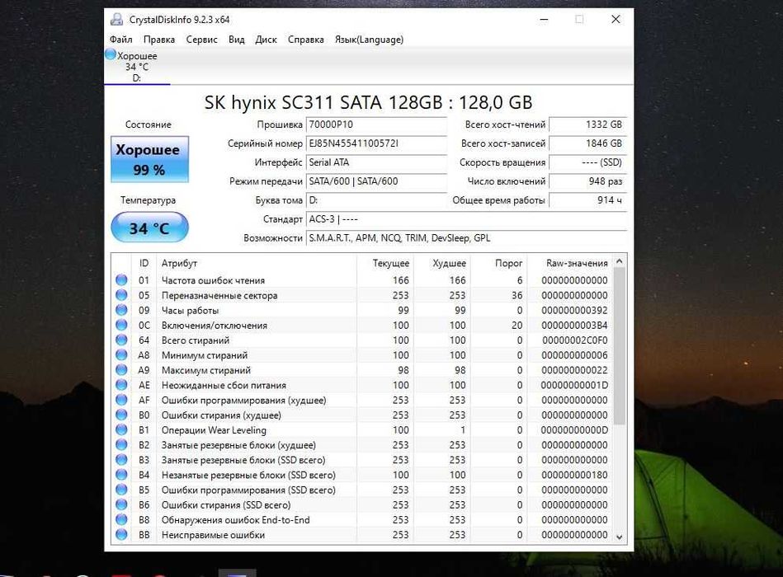
Task: Click the Хорошее 99 % health status button
Action: click(x=149, y=159)
